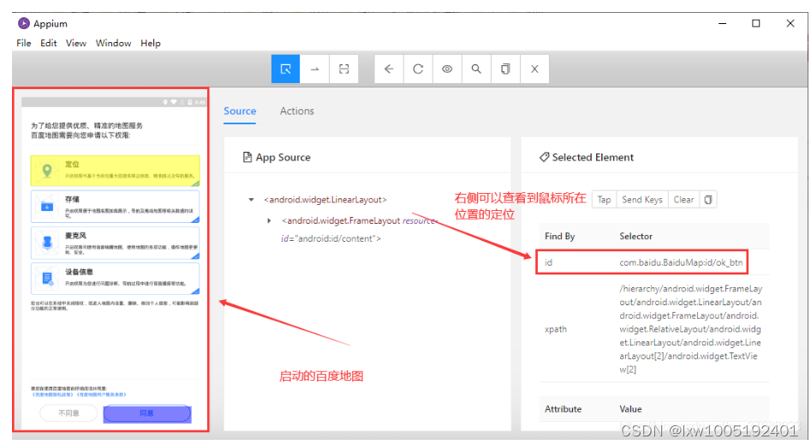Click the Selector column header
This screenshot has width=811, height=445.
coord(635,237)
